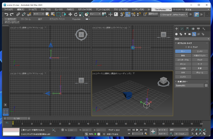Activate the Unlink Selection tool
Viewport: 213px width, 139px height.
point(23,14)
